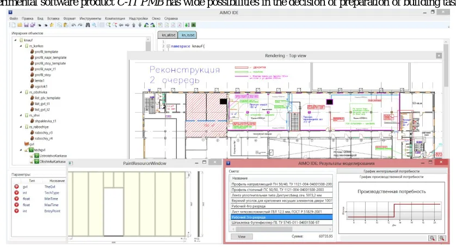The image size is (456, 247).
Task: Click the Save All toolbar icon
Action: tap(33, 25)
